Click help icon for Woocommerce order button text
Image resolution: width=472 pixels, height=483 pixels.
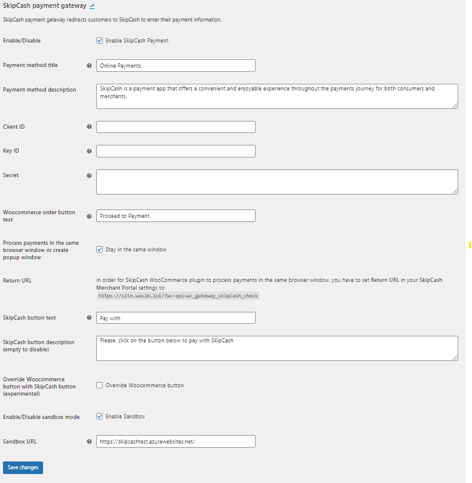pos(89,216)
